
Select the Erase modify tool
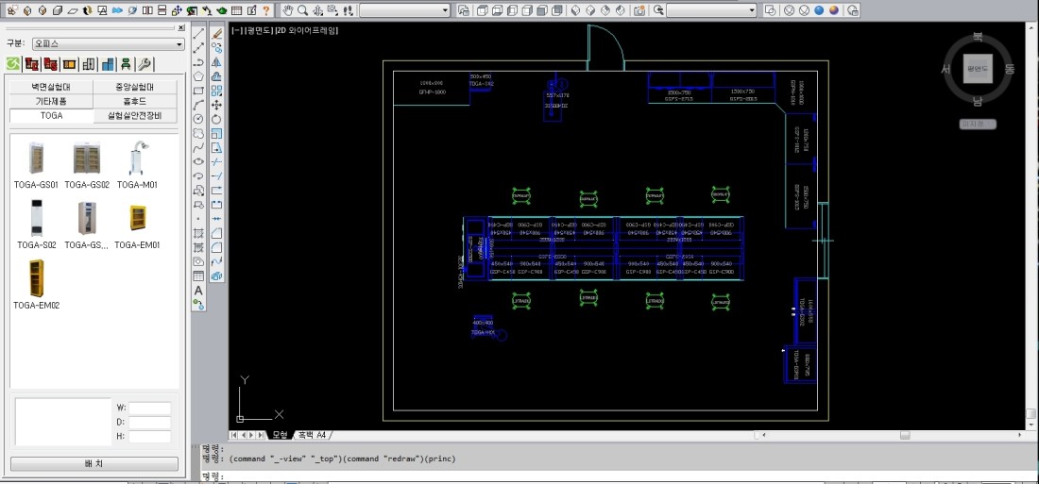tap(216, 33)
